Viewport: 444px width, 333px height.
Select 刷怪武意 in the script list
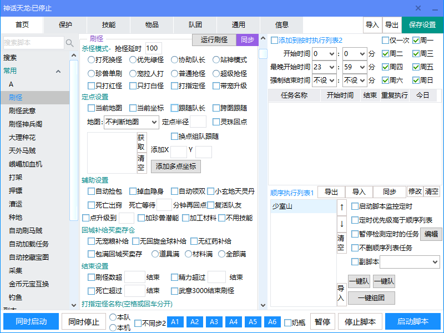pyautogui.click(x=35, y=110)
